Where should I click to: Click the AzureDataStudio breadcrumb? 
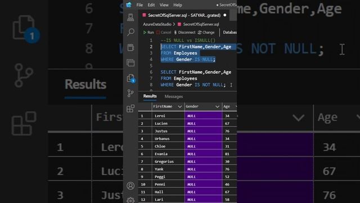[157, 24]
